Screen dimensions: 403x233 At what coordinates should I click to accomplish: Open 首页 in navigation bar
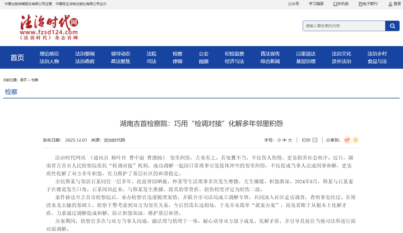17,57
